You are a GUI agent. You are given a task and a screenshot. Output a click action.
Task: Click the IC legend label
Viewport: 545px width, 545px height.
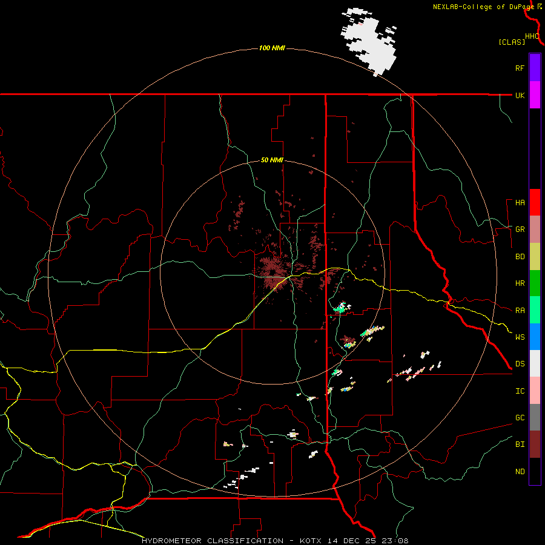point(520,391)
